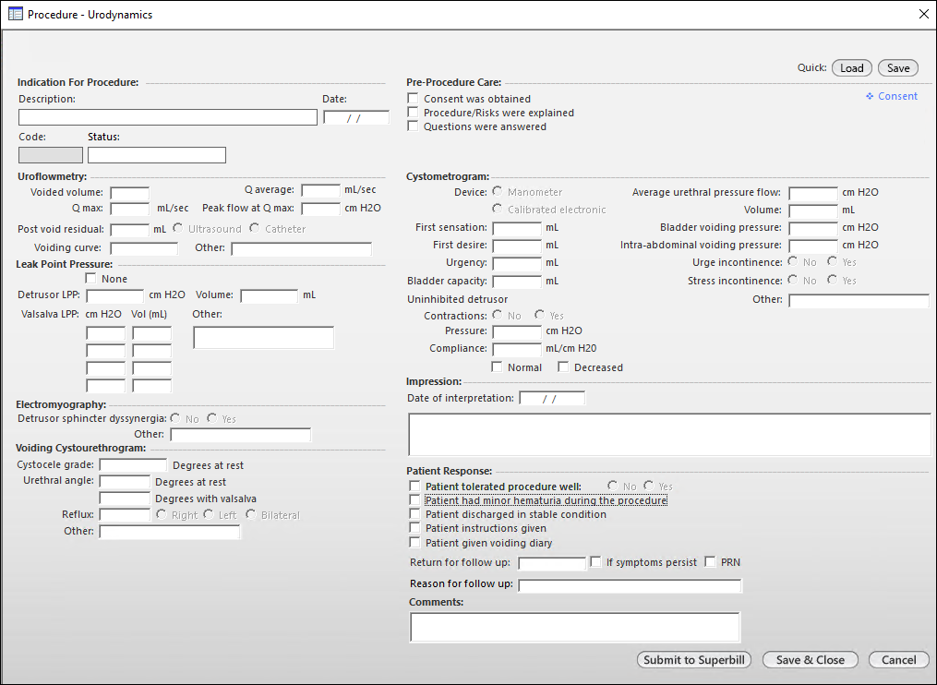The height and width of the screenshot is (685, 937).
Task: Select Yes for Stress incontinence
Action: coord(833,280)
